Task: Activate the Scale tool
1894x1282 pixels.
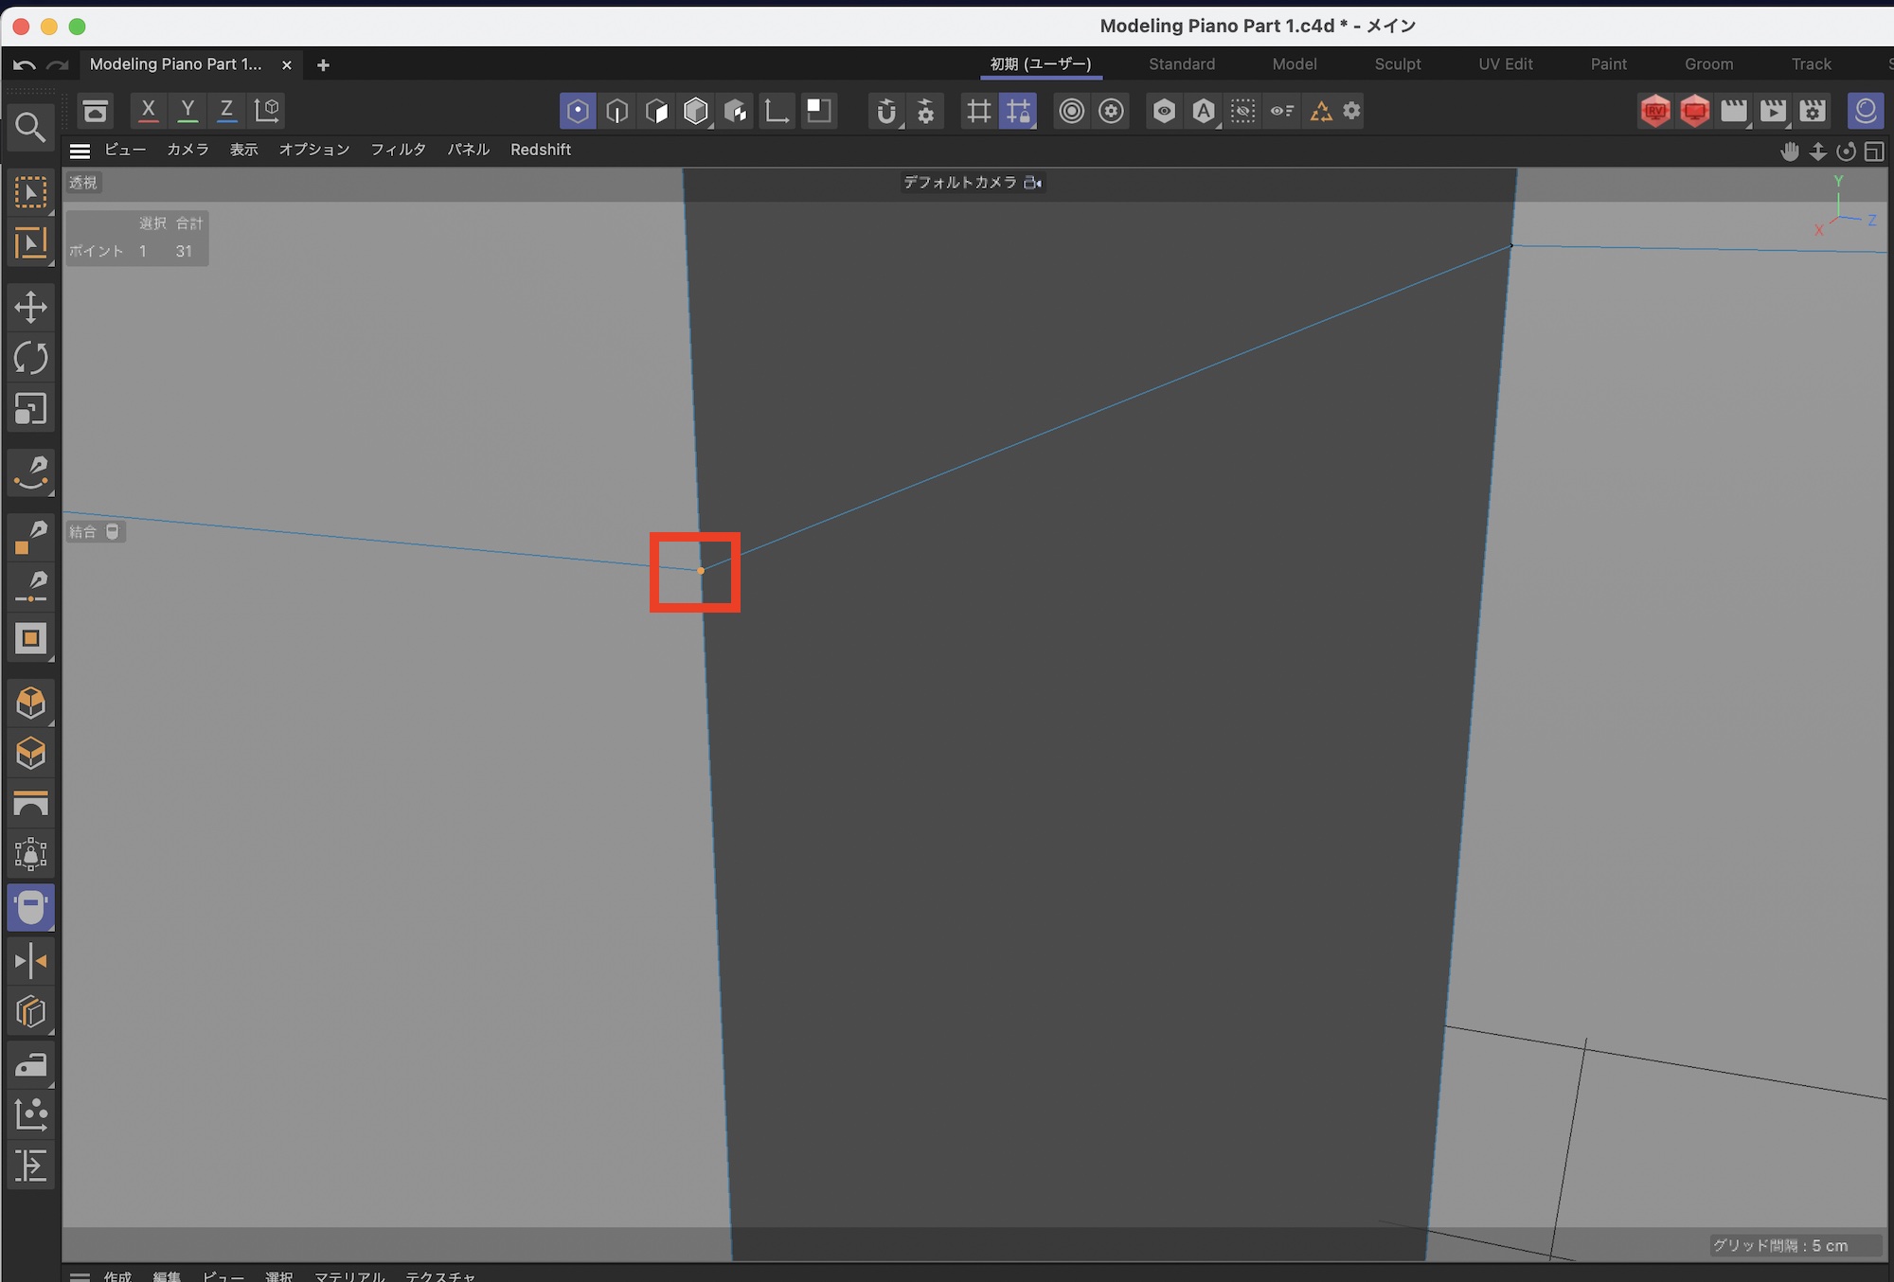Action: coord(30,409)
